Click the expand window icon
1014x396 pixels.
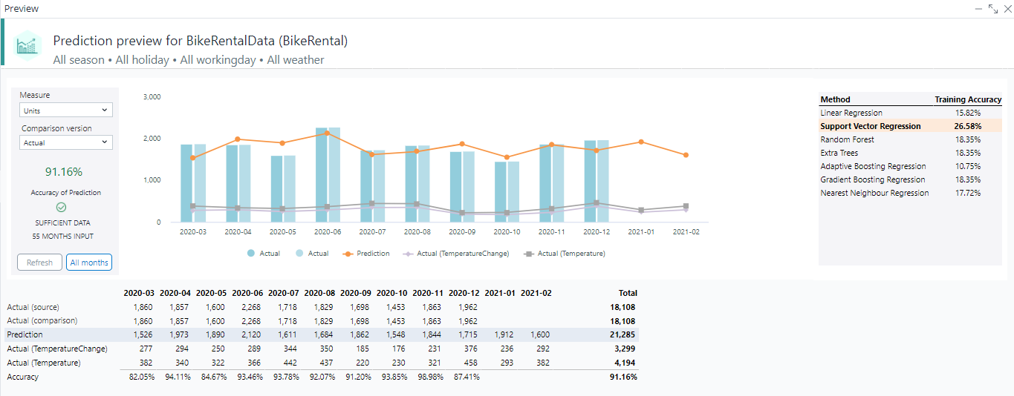point(993,9)
